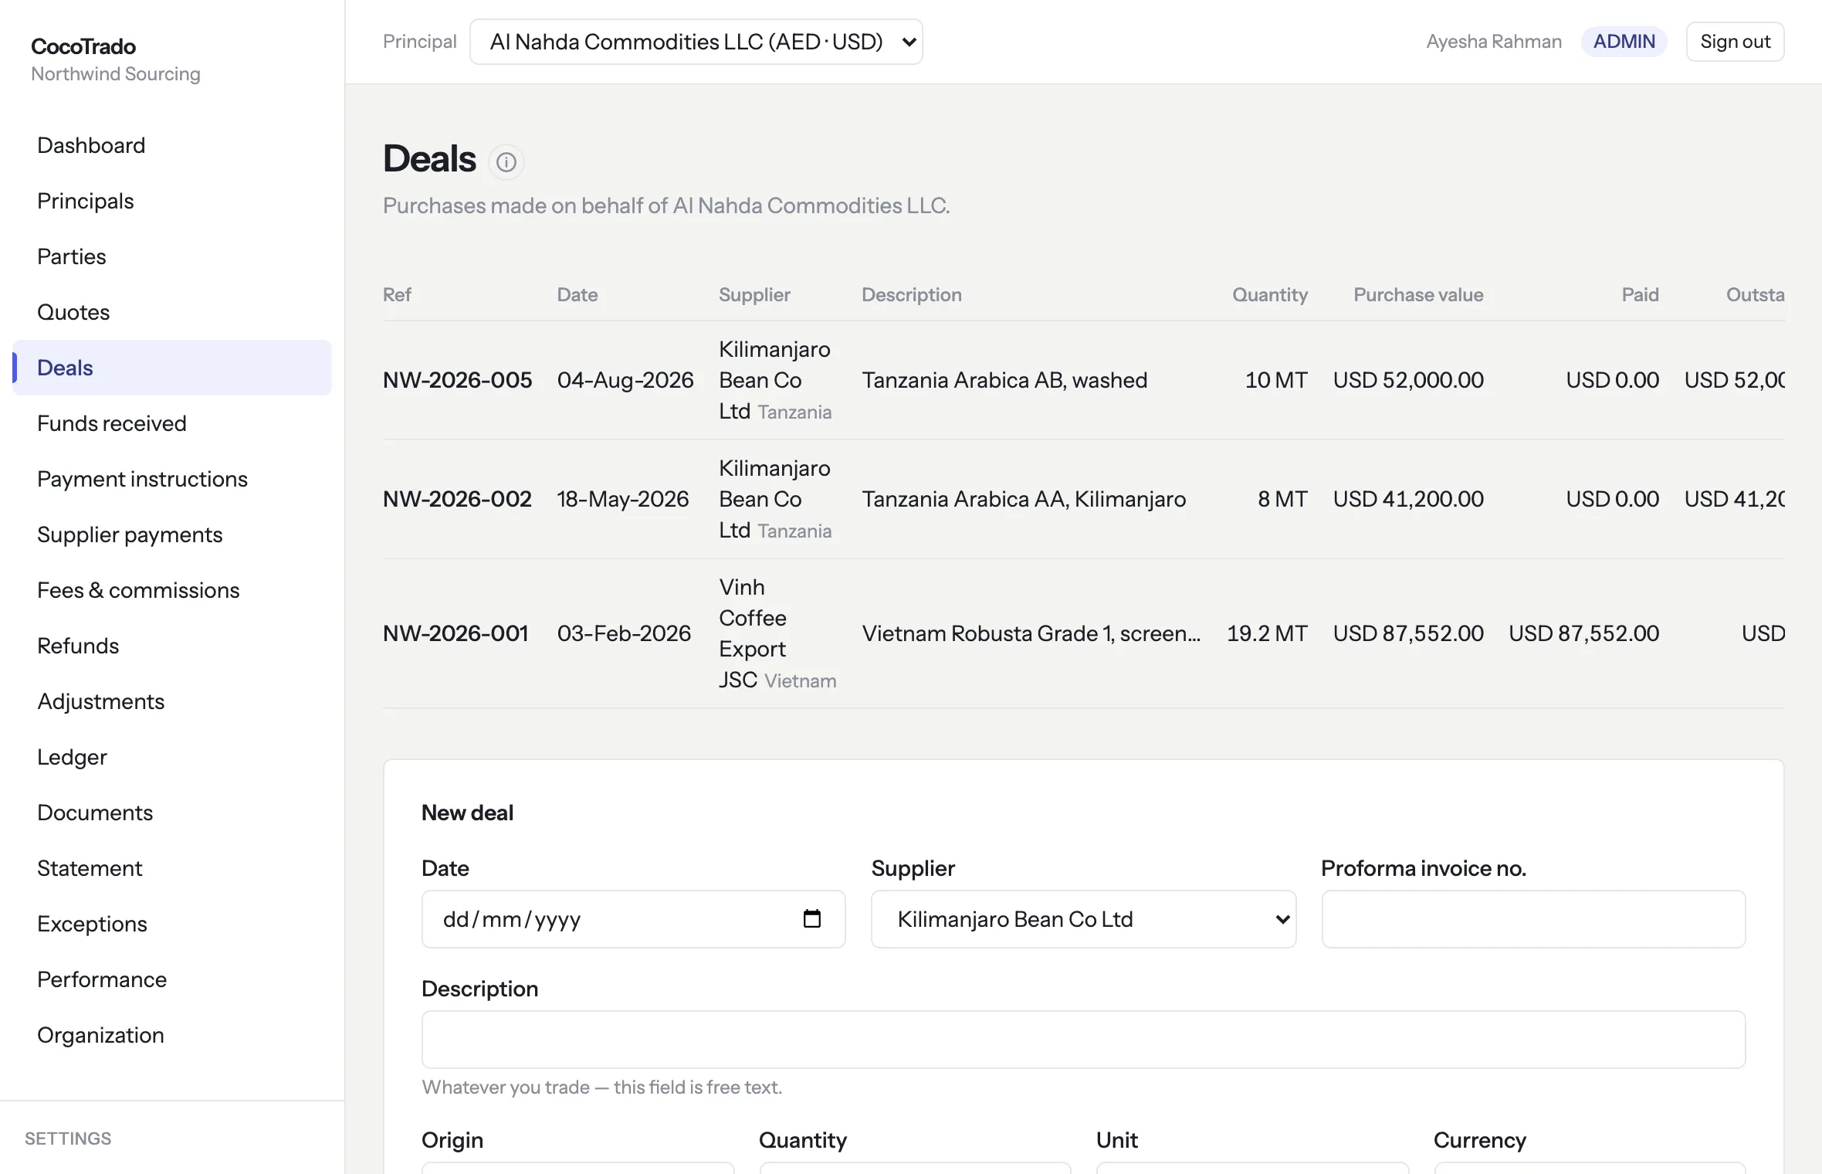Click the SETTINGS section label
Viewport: 1822px width, 1174px height.
click(x=68, y=1138)
